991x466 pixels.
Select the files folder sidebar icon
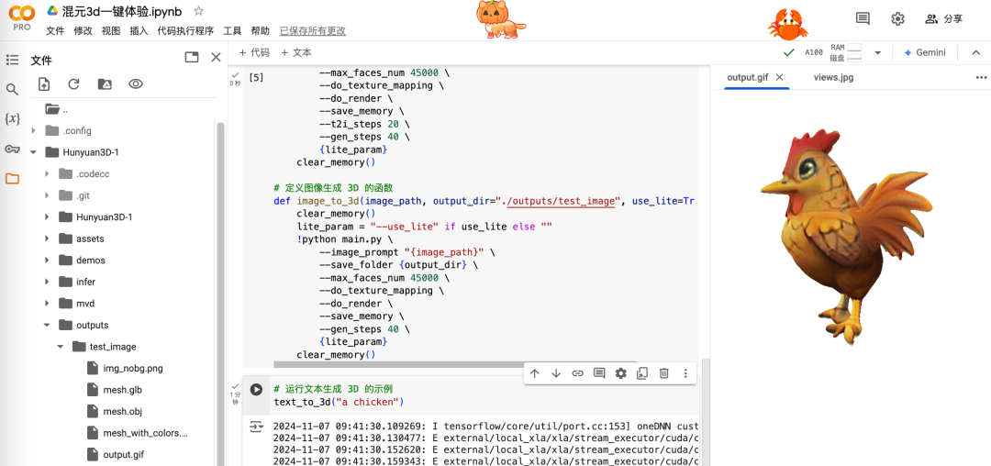click(x=12, y=179)
